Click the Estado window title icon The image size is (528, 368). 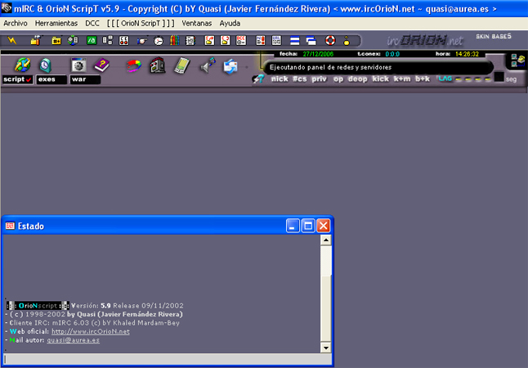[10, 226]
